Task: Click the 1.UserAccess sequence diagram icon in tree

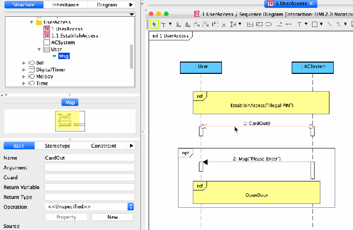Action: 47,29
